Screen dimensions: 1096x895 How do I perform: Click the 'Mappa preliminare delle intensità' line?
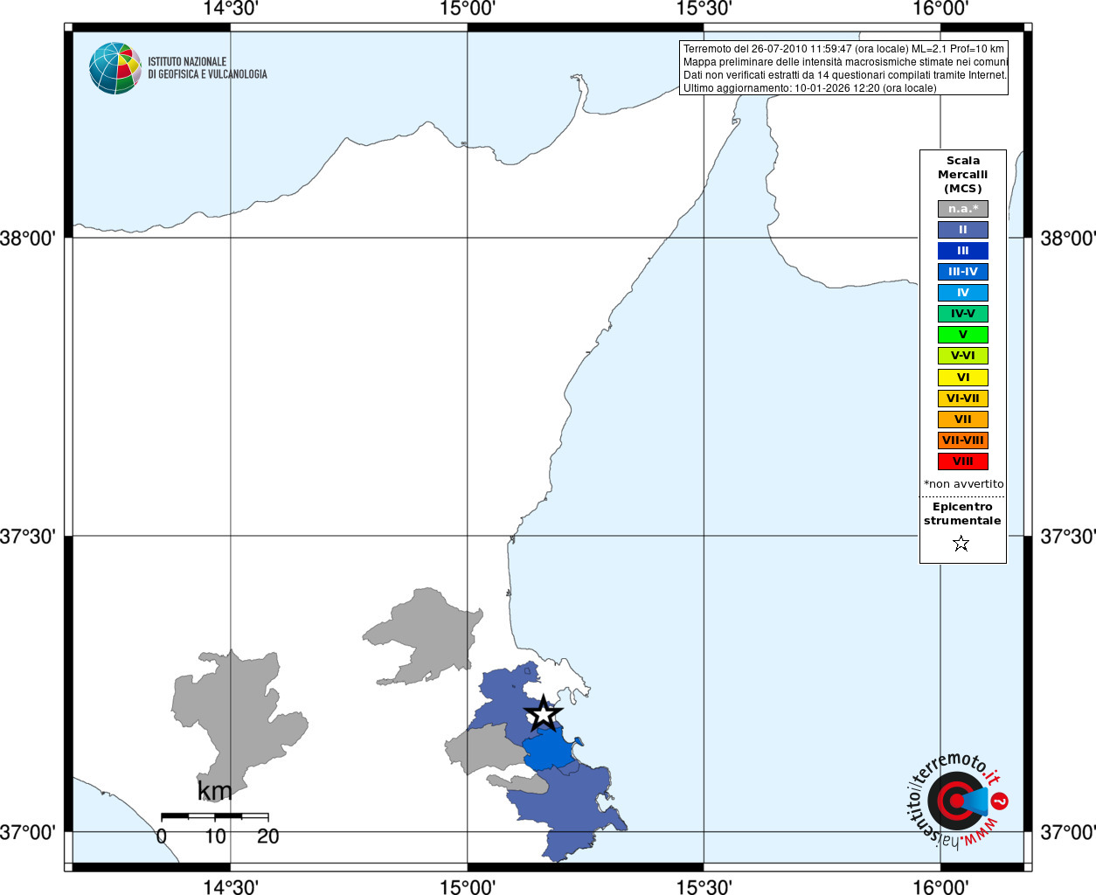845,62
